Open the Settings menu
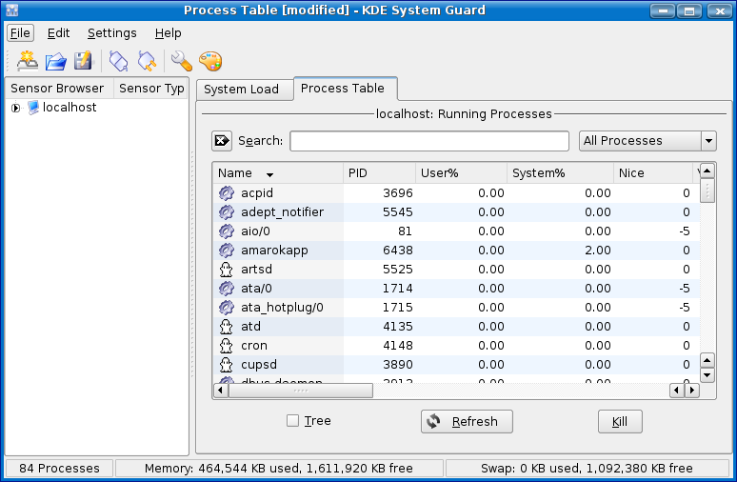 (112, 32)
